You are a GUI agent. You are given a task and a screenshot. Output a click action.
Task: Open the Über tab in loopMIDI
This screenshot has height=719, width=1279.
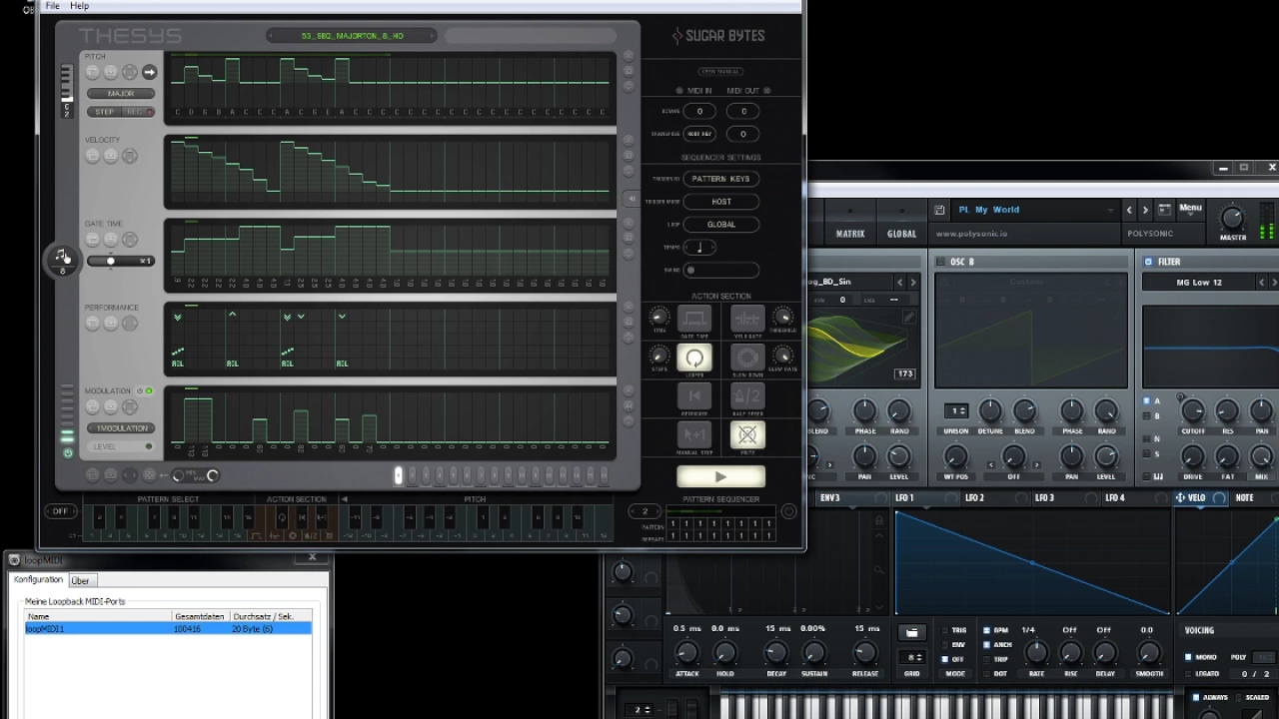pos(81,580)
